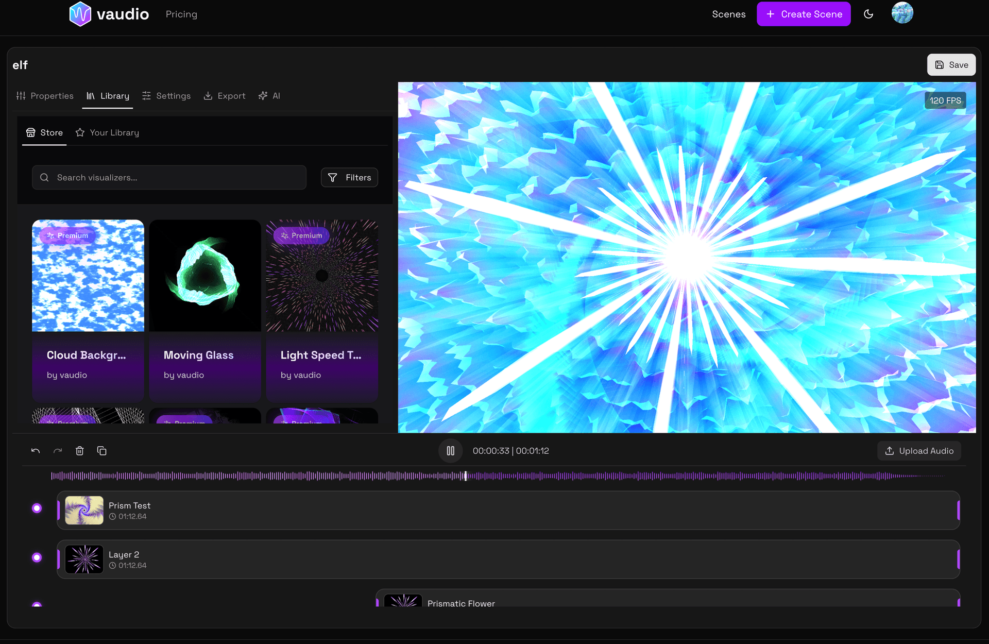The width and height of the screenshot is (989, 644).
Task: Switch to the Export tab
Action: coord(225,96)
